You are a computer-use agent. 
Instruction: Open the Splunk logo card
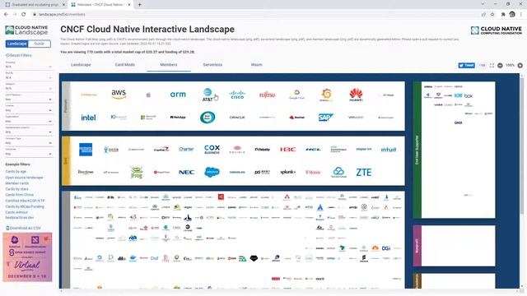287,172
